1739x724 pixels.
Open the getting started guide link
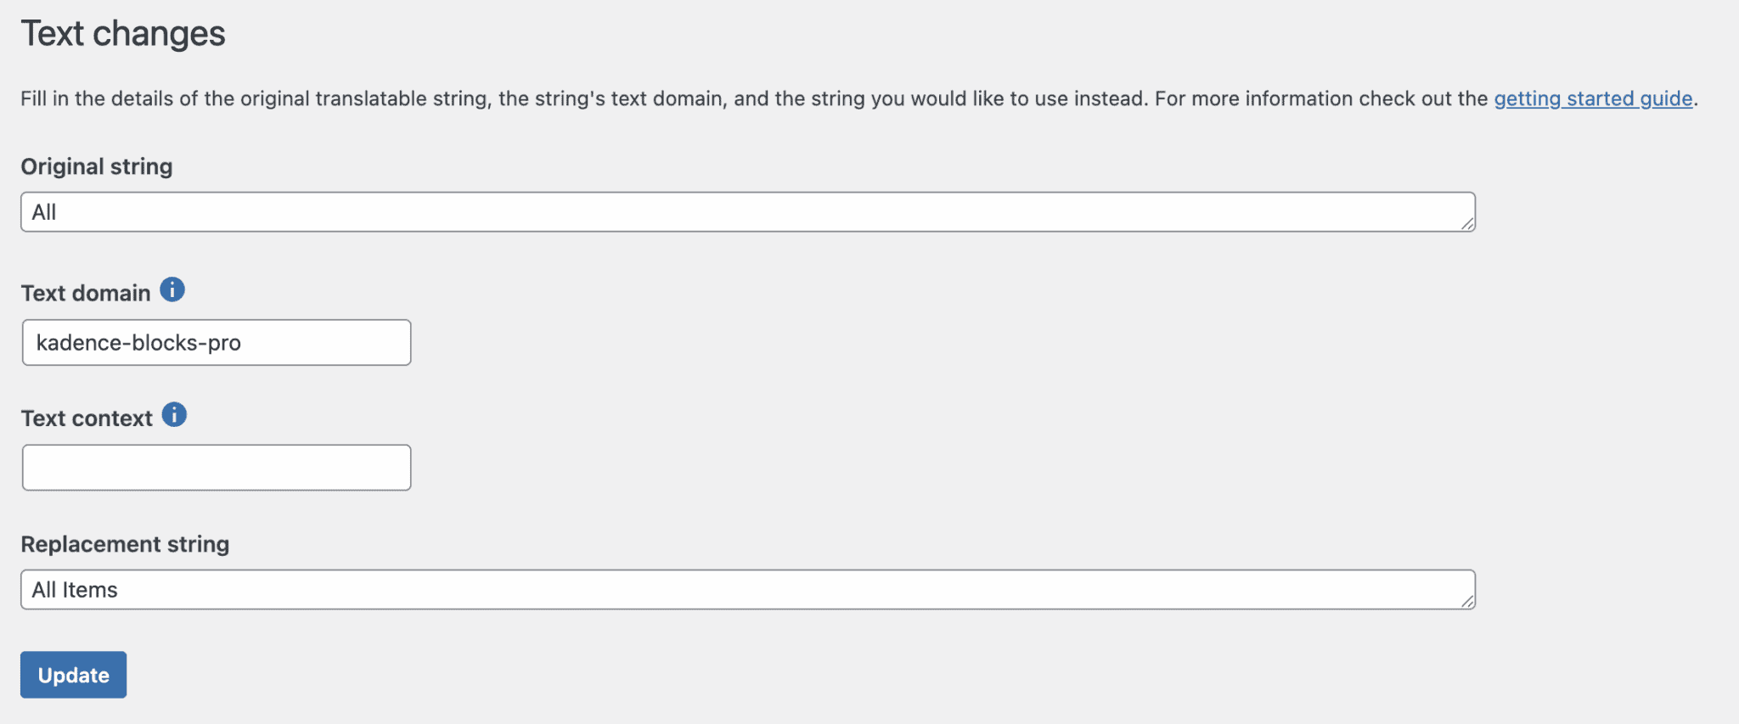(x=1593, y=98)
